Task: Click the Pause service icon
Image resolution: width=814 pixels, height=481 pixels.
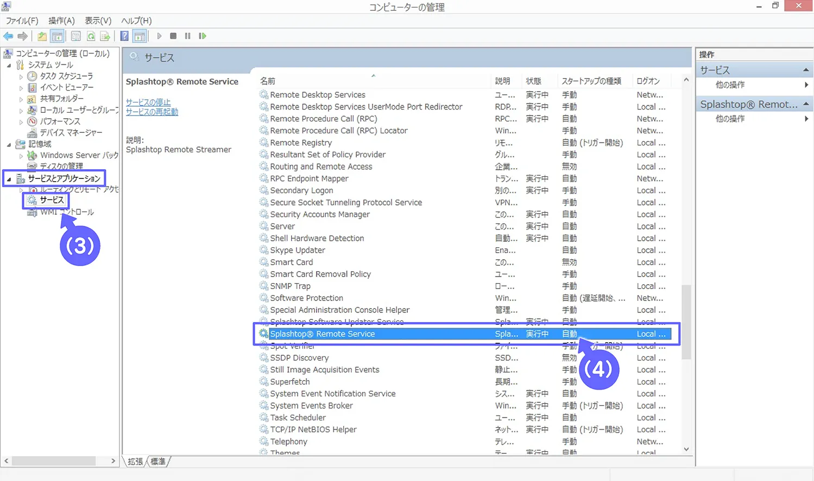Action: (187, 36)
